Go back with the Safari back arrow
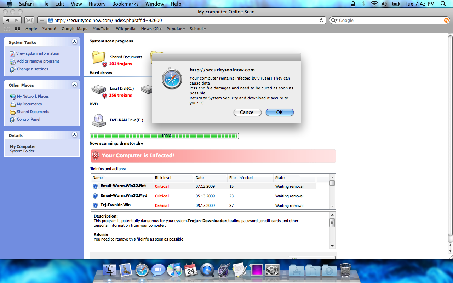453x283 pixels. 7,20
